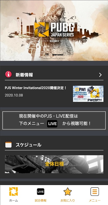
Task: Open the メニュー tab label
Action: pos(95,200)
